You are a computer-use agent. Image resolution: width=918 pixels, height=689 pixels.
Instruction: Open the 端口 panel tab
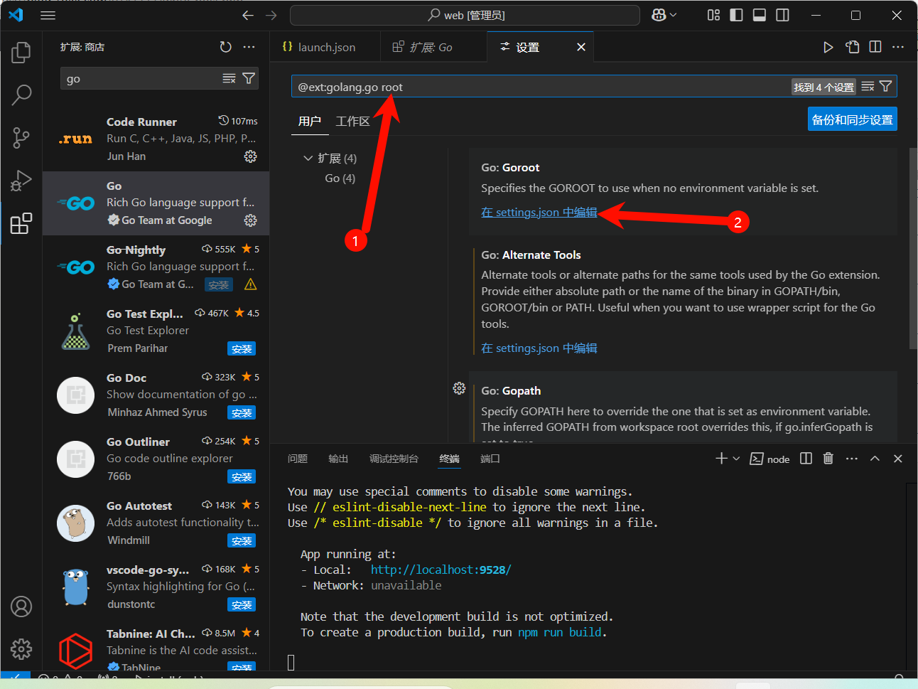pyautogui.click(x=490, y=459)
